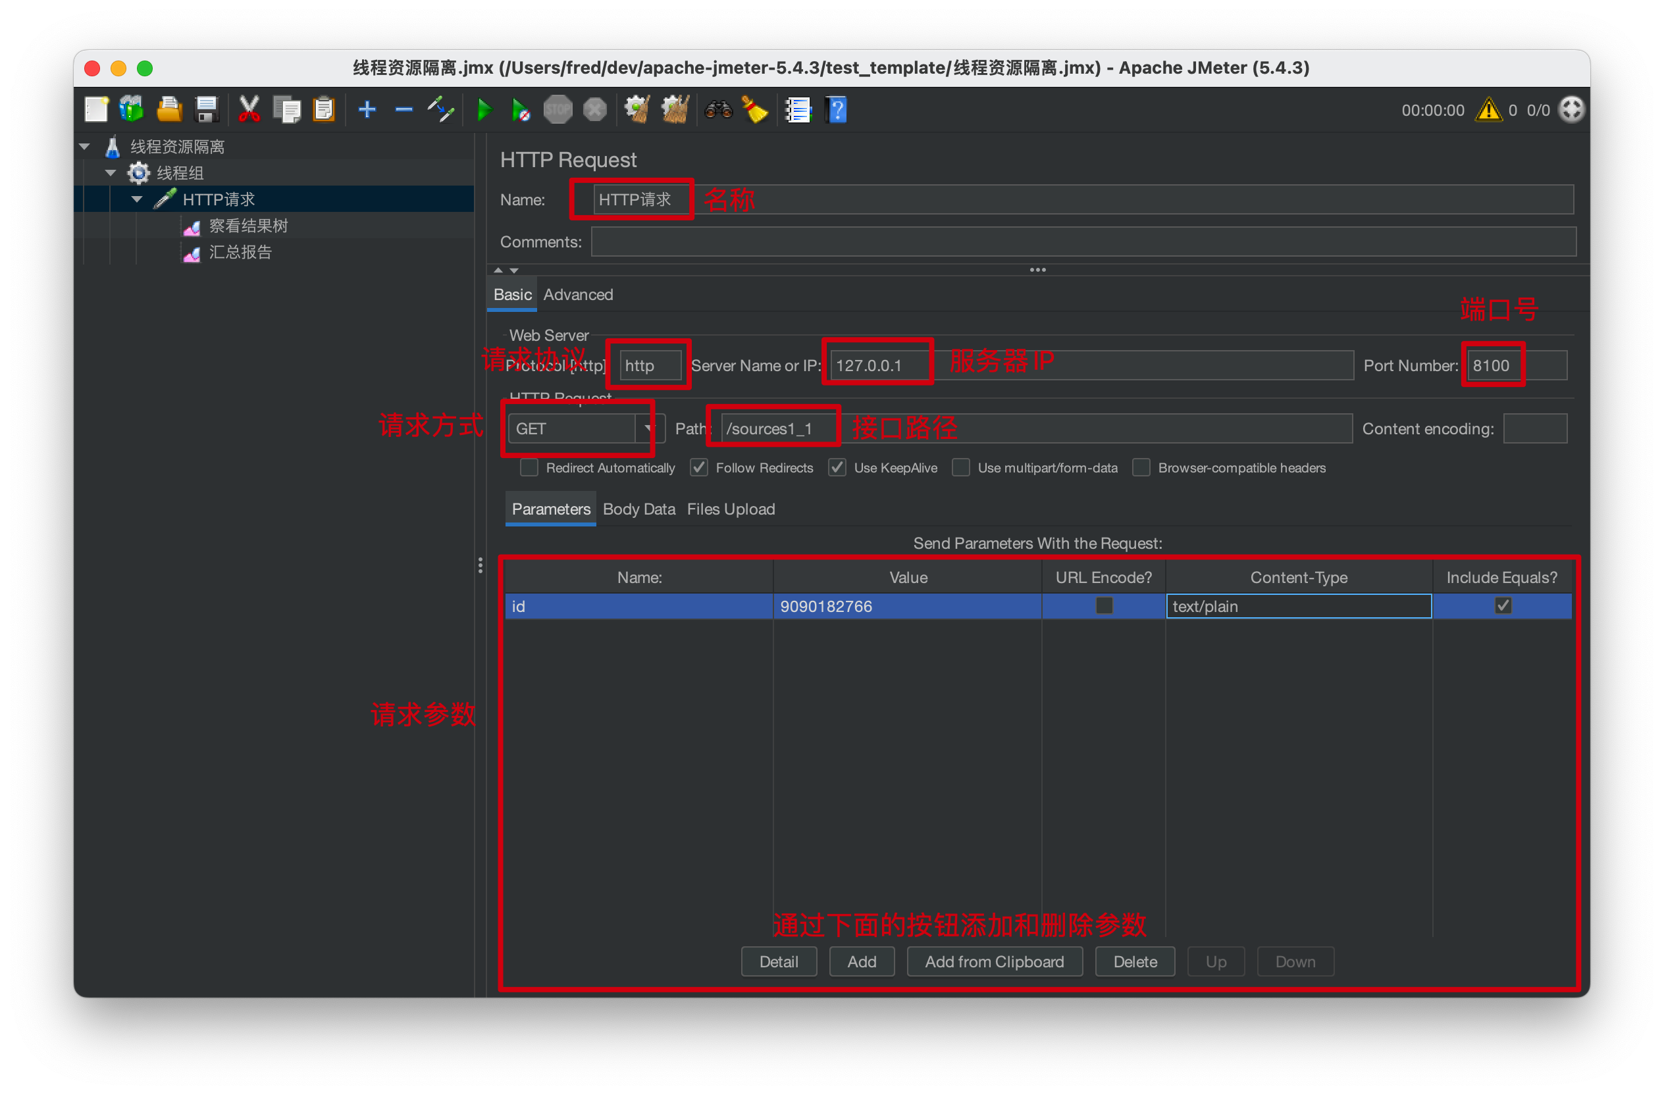Screen dimensions: 1664x1095
Task: Click the Port Number field 8100
Action: click(1517, 365)
